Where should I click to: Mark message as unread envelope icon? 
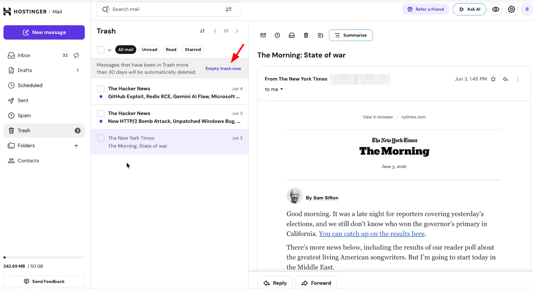tap(263, 35)
